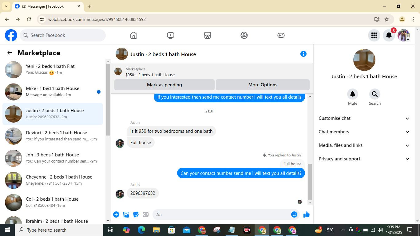Click the More Options button
The image size is (420, 236).
click(x=263, y=85)
